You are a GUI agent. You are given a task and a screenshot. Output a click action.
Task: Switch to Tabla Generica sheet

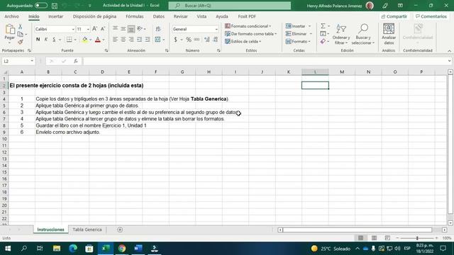coord(87,229)
